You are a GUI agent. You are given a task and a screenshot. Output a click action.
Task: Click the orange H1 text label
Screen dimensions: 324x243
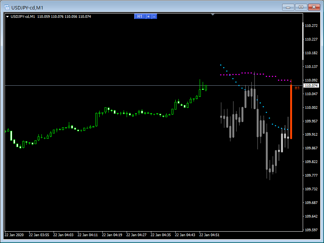pos(297,88)
